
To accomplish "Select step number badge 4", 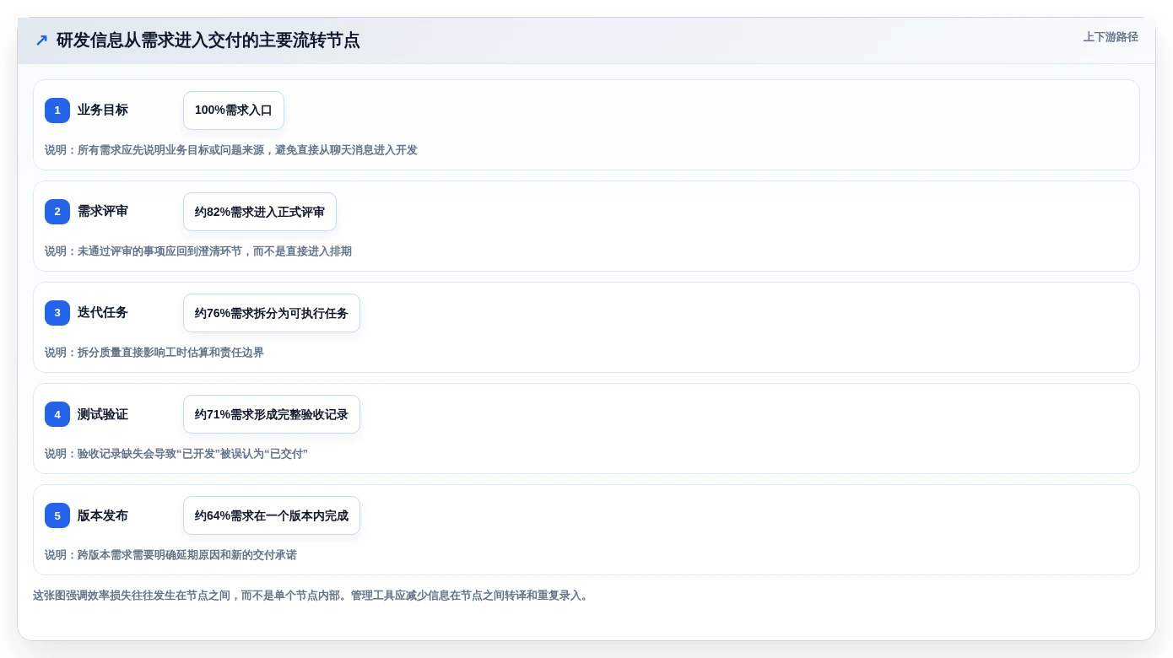I will tap(57, 414).
